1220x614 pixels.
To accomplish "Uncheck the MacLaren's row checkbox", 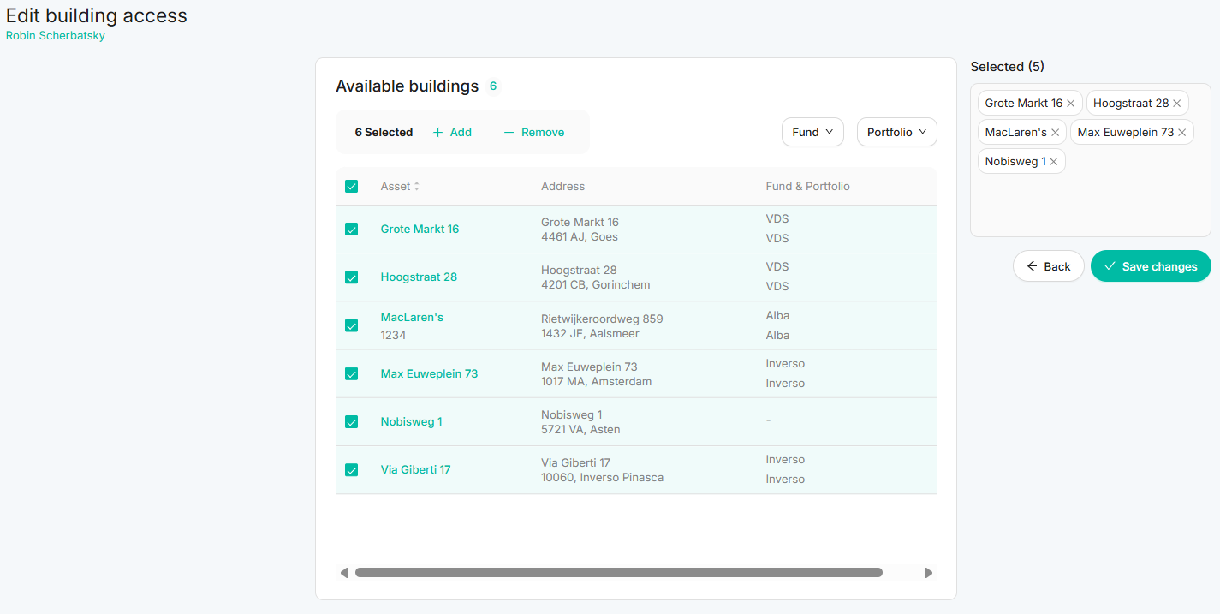I will (351, 325).
